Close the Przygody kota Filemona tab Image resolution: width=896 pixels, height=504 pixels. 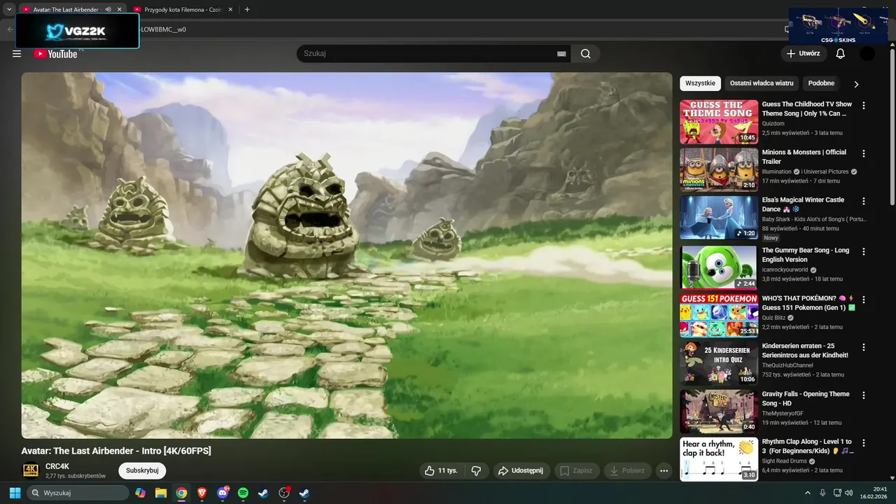[x=232, y=10]
